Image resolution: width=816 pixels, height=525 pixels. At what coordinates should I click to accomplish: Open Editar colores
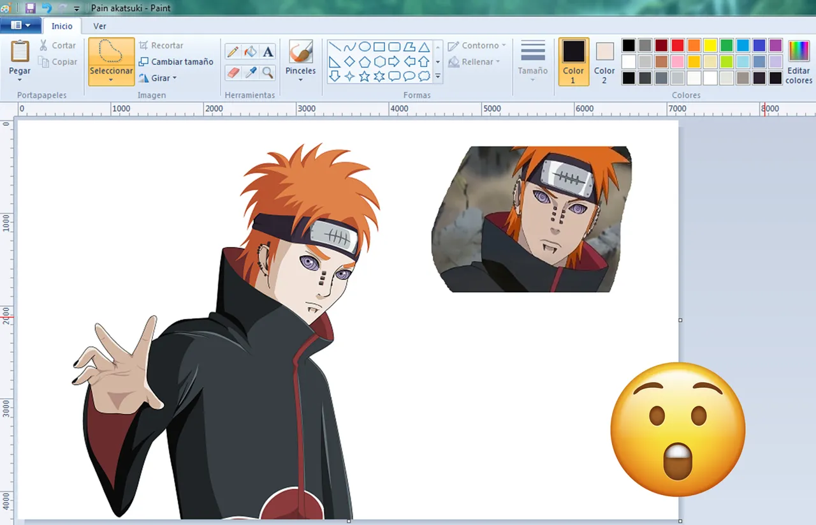click(799, 62)
